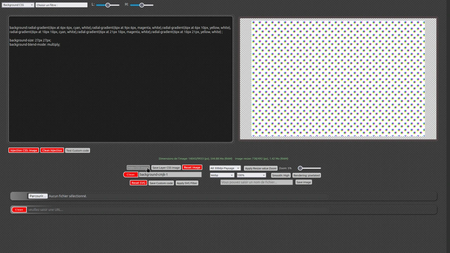Screen dimensions: 450x253
Task: Click the red Reset SVG button
Action: [x=138, y=183]
